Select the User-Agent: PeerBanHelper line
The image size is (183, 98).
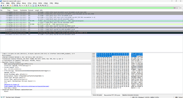[20, 81]
